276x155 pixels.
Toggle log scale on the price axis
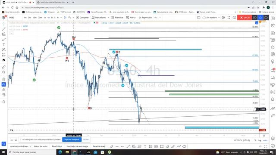260,140
